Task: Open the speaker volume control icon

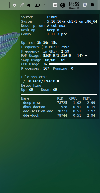Action: (29, 5)
